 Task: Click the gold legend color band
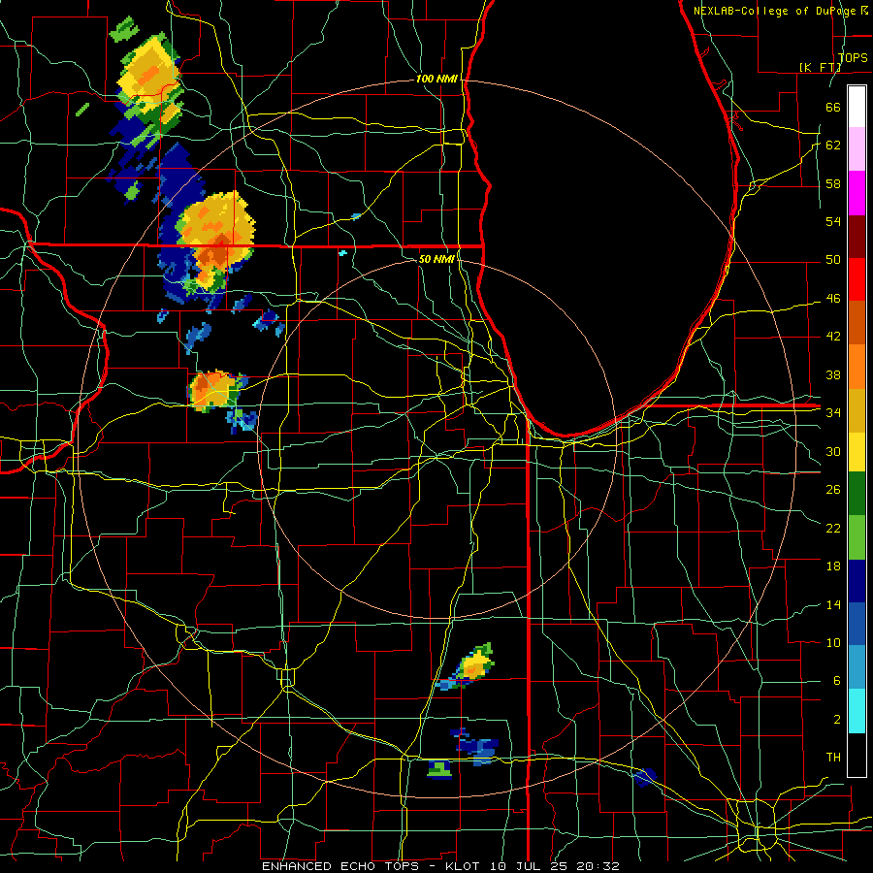tap(857, 410)
